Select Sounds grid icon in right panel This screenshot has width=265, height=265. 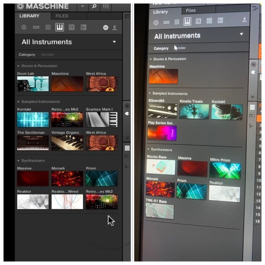click(177, 22)
